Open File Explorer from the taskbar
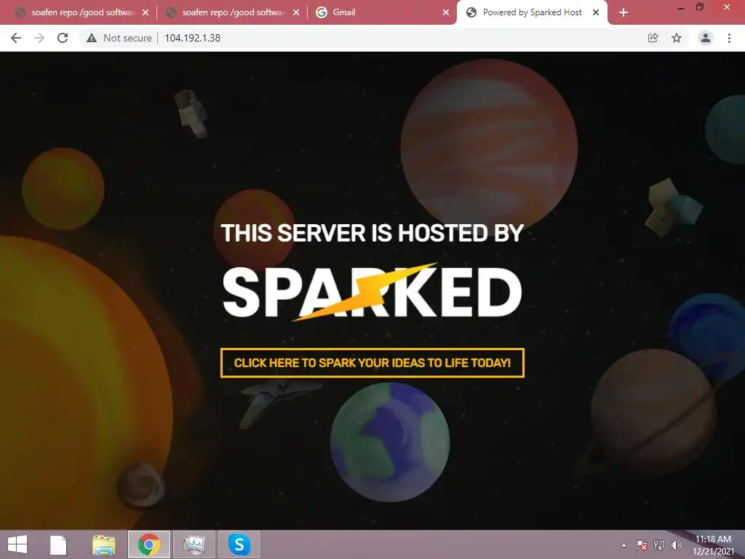Viewport: 745px width, 559px height. [104, 544]
